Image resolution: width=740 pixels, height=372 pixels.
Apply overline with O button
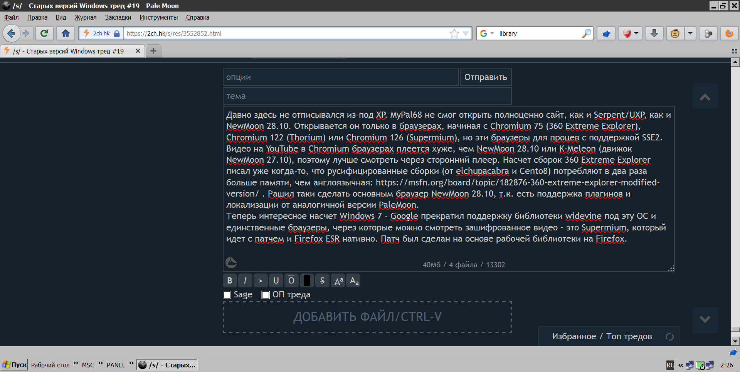[x=291, y=281]
